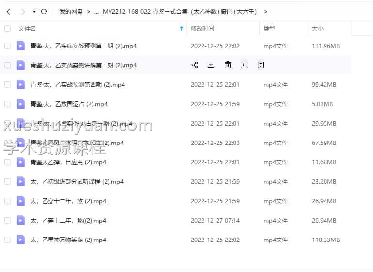This screenshot has height=272, width=373.
Task: Expand the chevron after the current folder name
Action: coord(266,11)
